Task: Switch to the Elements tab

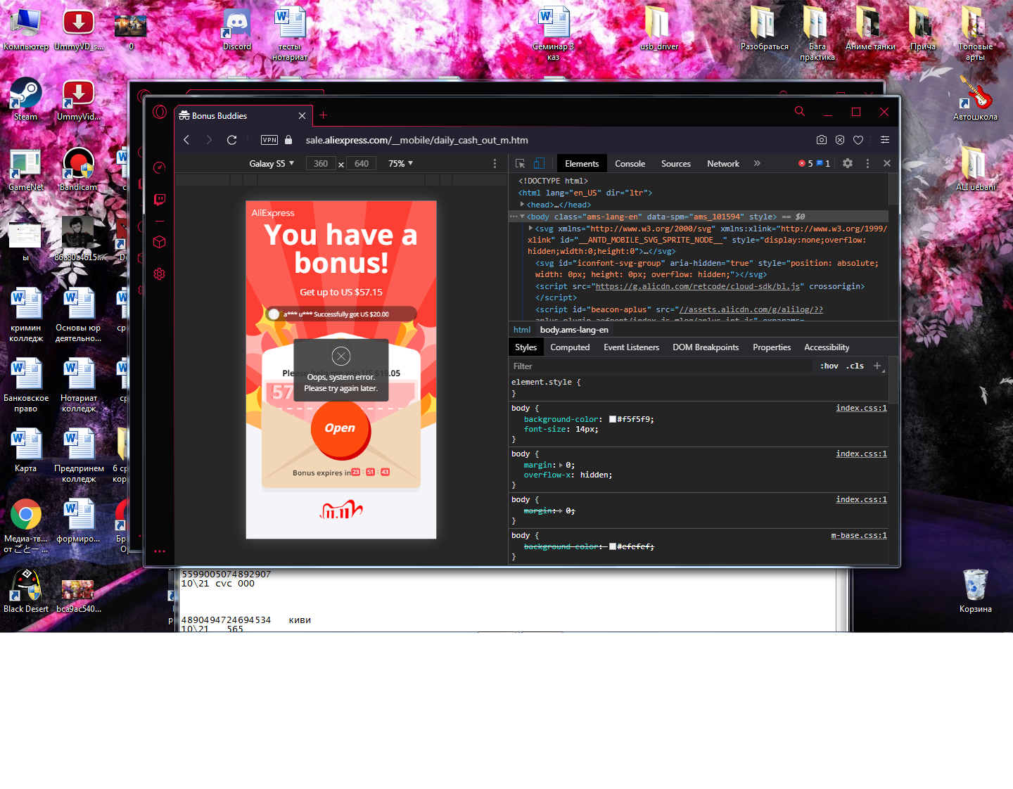Action: click(582, 164)
